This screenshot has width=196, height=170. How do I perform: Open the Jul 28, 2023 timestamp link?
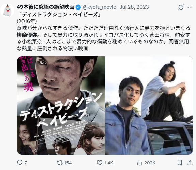tap(134, 7)
